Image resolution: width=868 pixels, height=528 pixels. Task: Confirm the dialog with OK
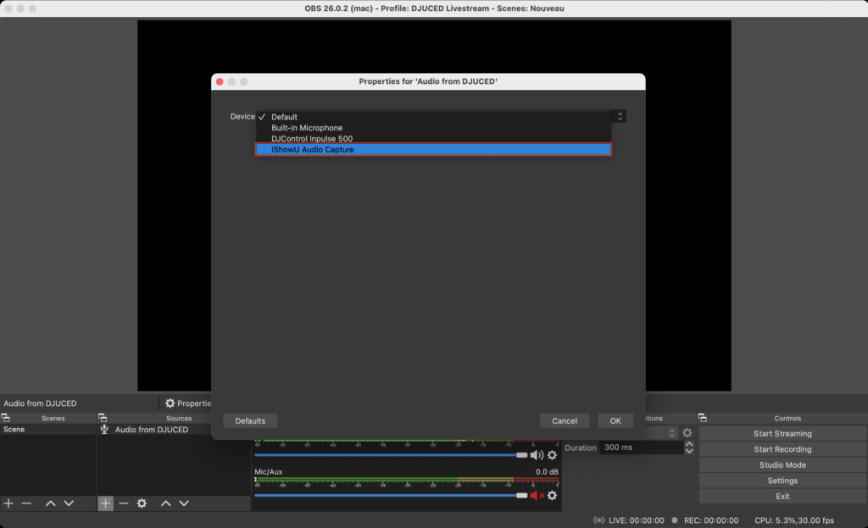coord(615,421)
